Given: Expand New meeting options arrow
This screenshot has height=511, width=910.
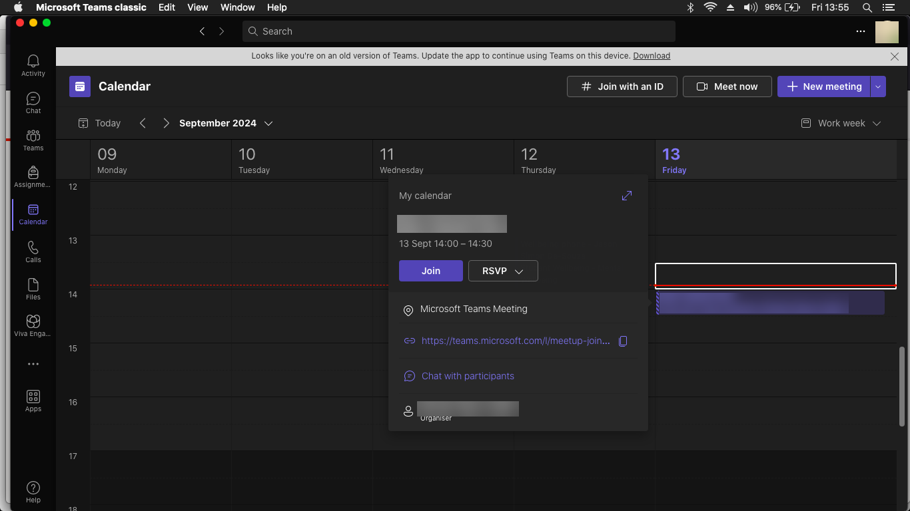Looking at the screenshot, I should 878,86.
